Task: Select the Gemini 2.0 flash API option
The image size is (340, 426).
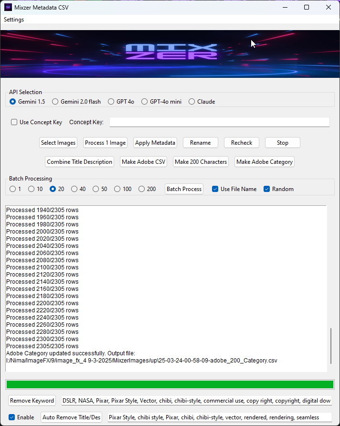Action: click(55, 102)
